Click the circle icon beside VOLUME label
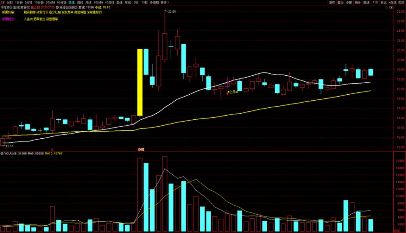Viewport: 406px width, 233px height. (x=2, y=153)
